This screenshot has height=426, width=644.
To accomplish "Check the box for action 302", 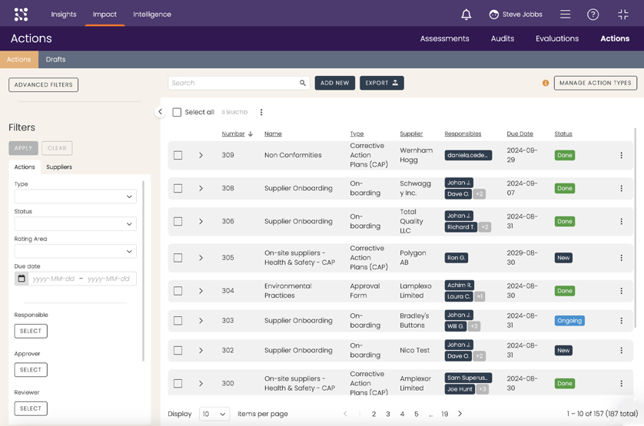I will point(178,351).
